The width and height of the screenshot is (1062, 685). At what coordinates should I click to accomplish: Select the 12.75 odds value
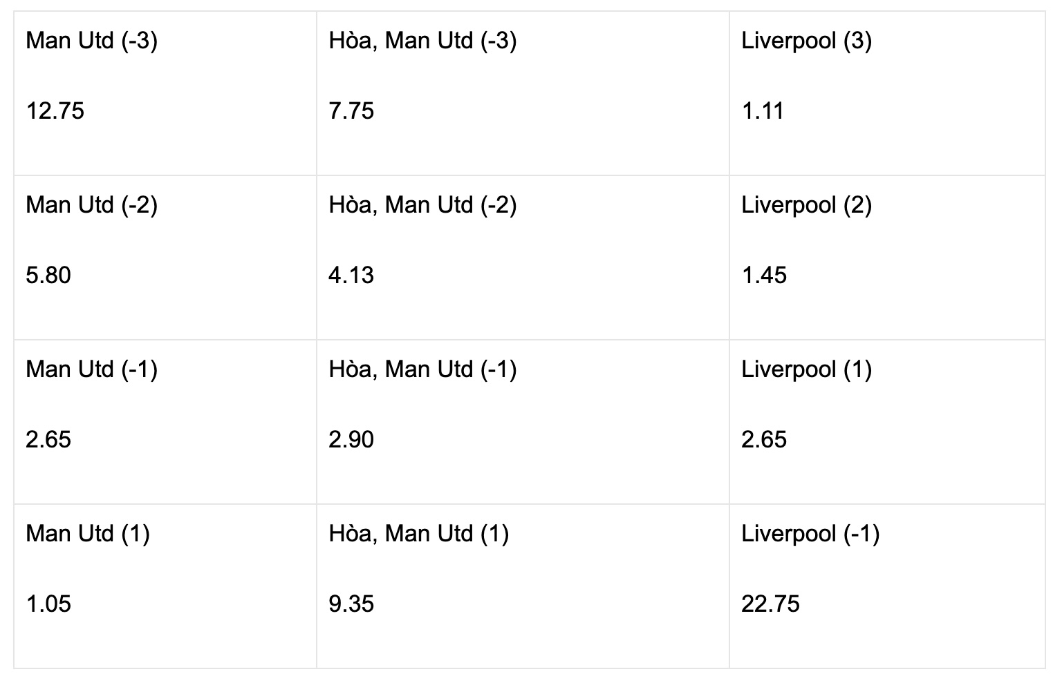[x=55, y=110]
